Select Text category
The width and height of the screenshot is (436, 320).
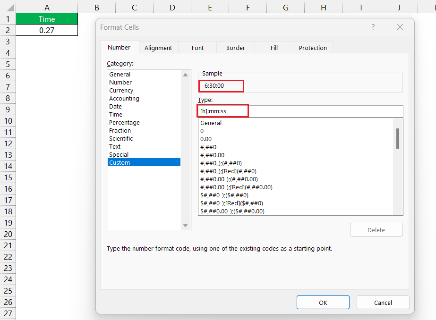144,146
